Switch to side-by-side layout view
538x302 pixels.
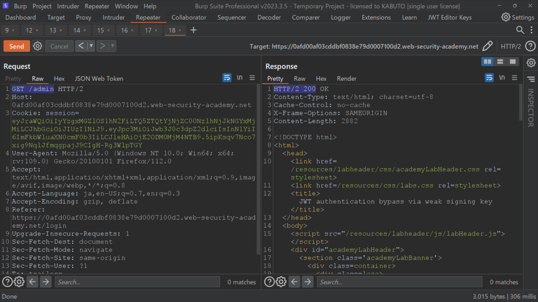click(x=487, y=62)
